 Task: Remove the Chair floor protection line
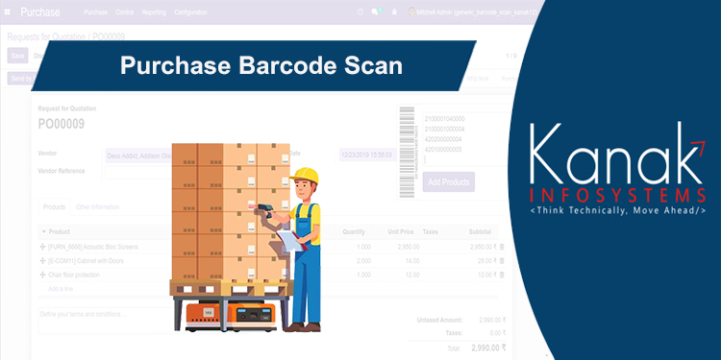tap(502, 276)
